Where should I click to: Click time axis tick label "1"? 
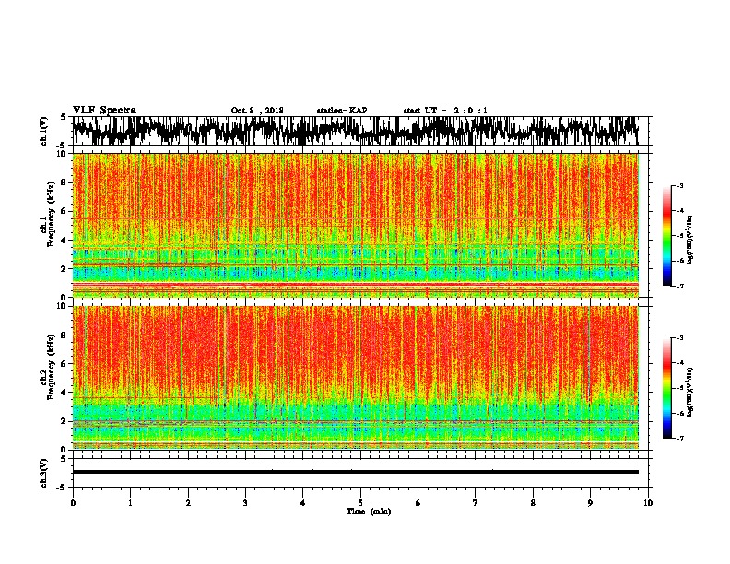click(x=130, y=503)
